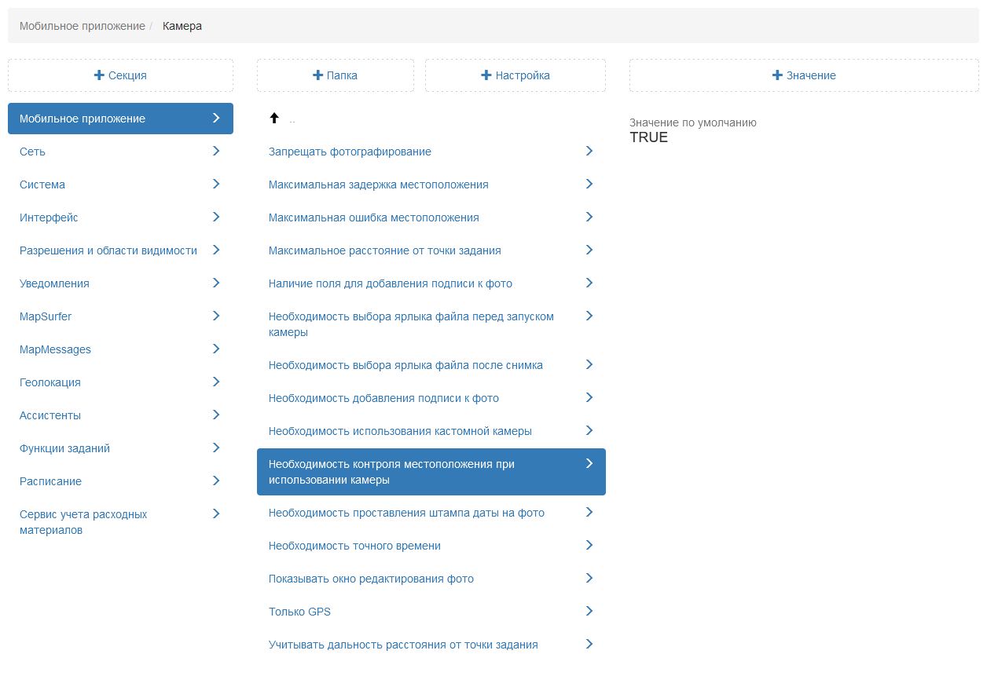This screenshot has height=676, width=987.
Task: Click chevron beside Показывать окно редактирования фото
Action: 589,578
